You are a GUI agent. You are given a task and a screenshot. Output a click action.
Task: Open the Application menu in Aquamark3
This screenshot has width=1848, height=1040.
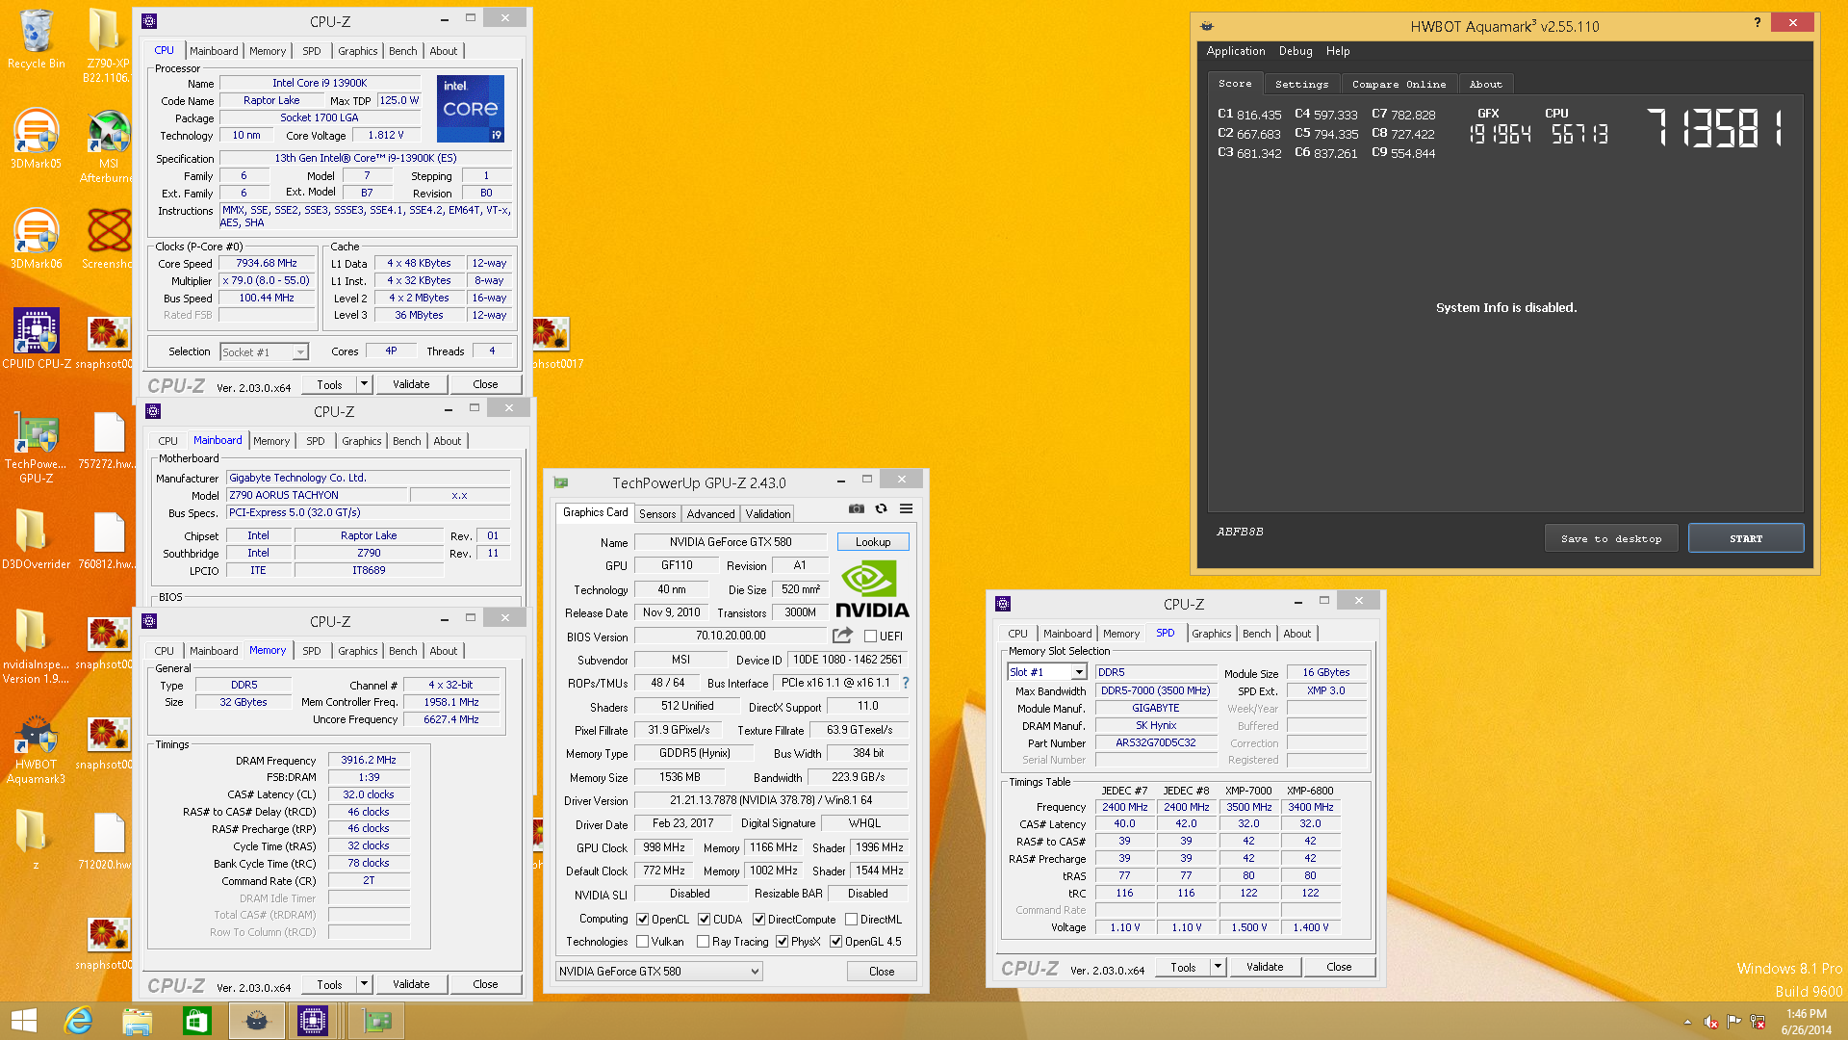(1236, 51)
